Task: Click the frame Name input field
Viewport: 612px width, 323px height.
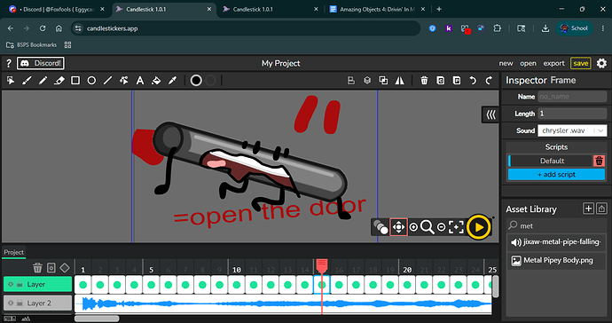Action: click(572, 97)
